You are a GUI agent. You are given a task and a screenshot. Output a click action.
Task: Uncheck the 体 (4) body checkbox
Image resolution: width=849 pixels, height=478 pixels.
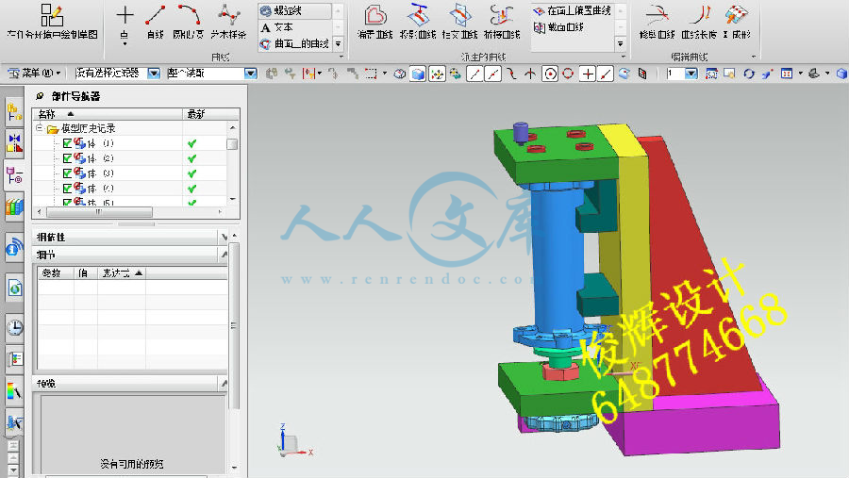pyautogui.click(x=67, y=189)
